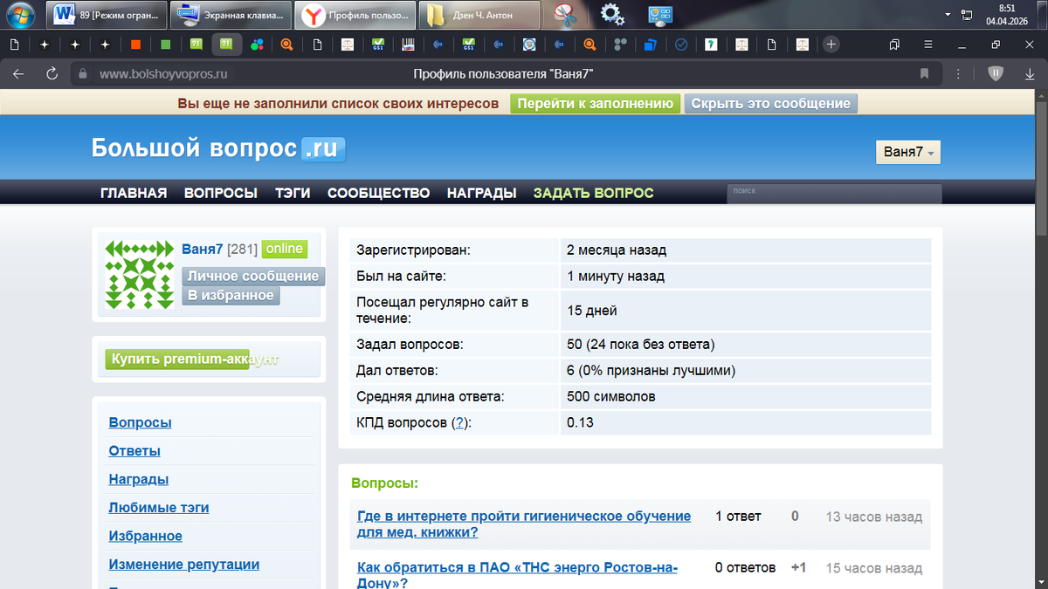Switch to the colorful dots browser tab
Image resolution: width=1048 pixels, height=589 pixels.
(x=257, y=45)
